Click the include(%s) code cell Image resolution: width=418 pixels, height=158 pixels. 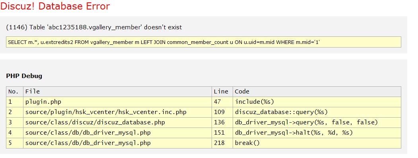click(x=317, y=102)
